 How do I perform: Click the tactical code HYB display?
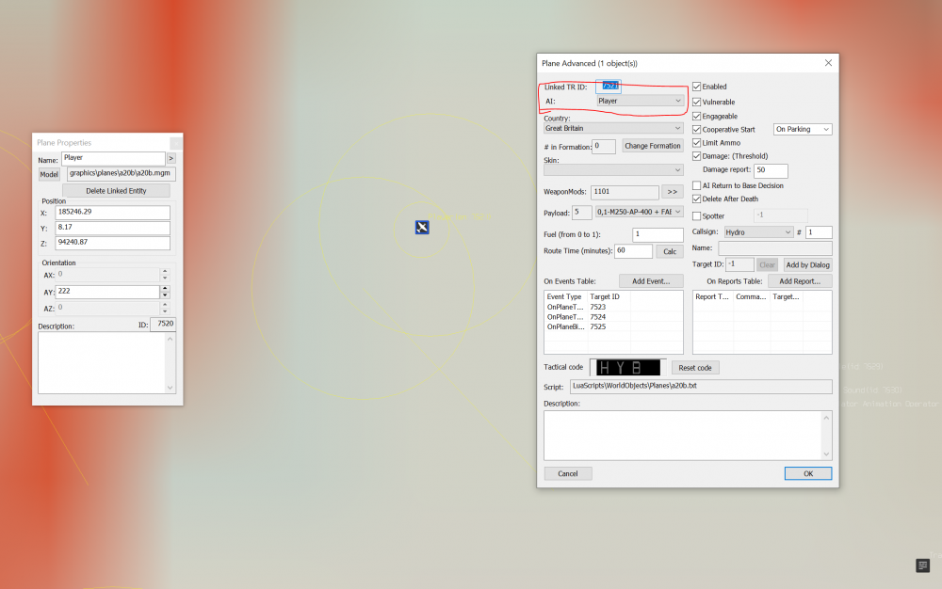(x=627, y=367)
